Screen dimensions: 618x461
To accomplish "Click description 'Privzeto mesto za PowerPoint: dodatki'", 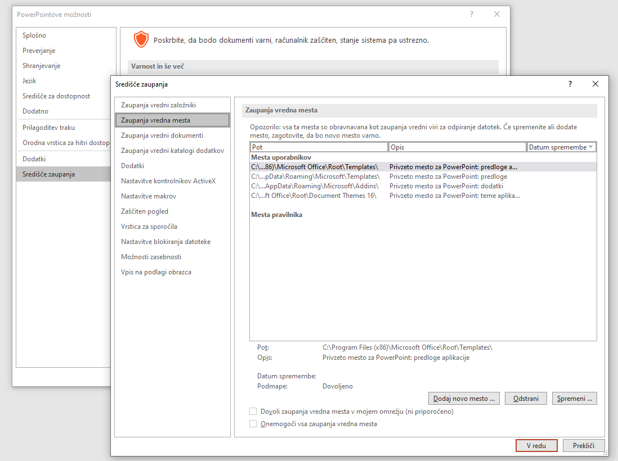I will (446, 186).
